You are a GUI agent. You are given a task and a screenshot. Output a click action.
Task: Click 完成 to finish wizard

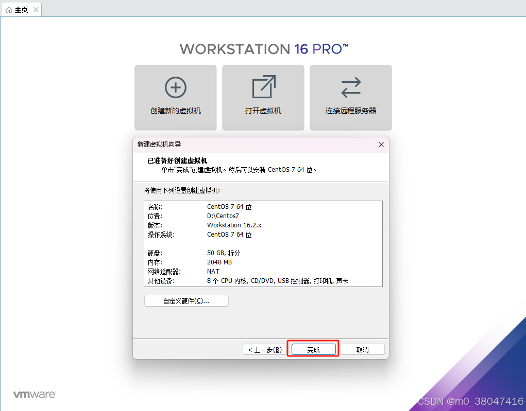coord(313,349)
